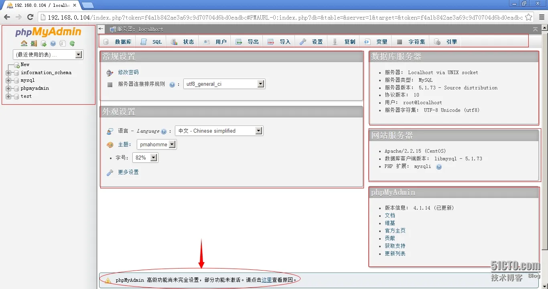Screen dimensions: 548x289
Task: Click the 这里 link in the warning notice
Action: (x=267, y=280)
